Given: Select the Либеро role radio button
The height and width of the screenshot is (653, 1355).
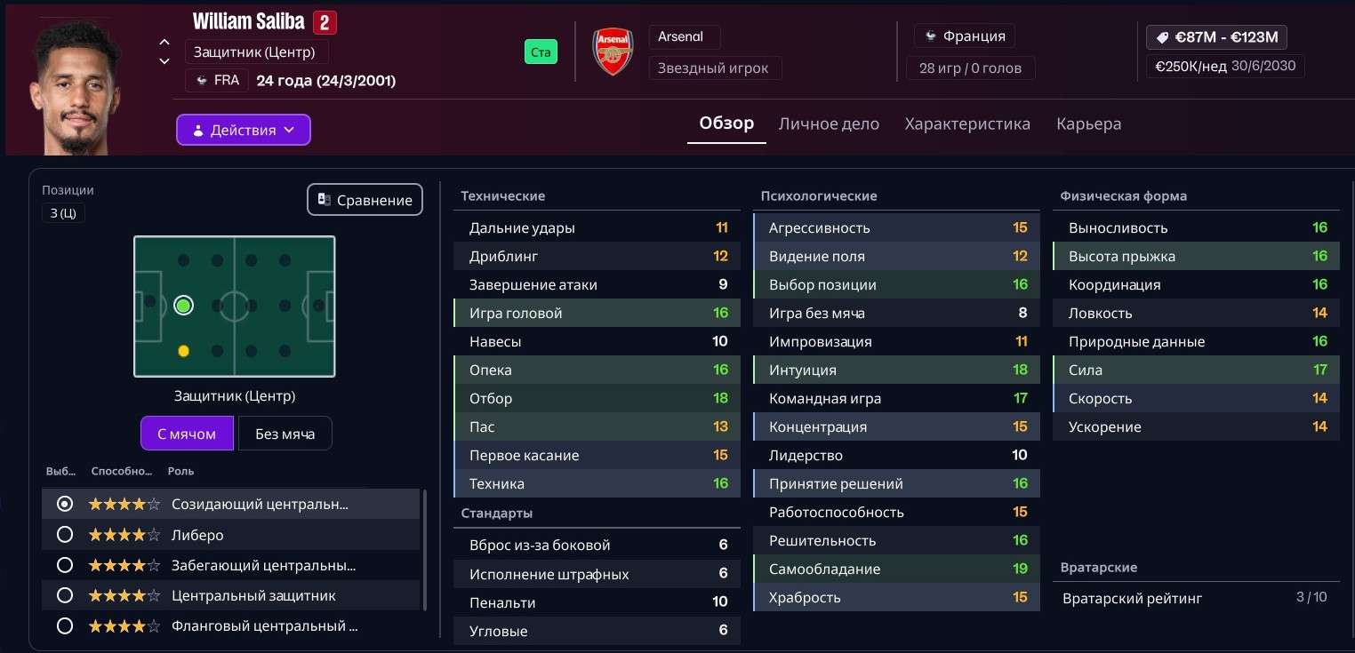Looking at the screenshot, I should click(65, 535).
